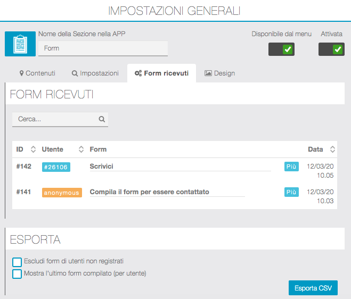Image resolution: width=351 pixels, height=299 pixels.
Task: Click the user tag #26106
Action: (x=56, y=167)
